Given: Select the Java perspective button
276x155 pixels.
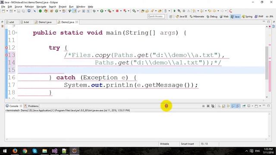Looking at the screenshot, I should click(x=235, y=16).
